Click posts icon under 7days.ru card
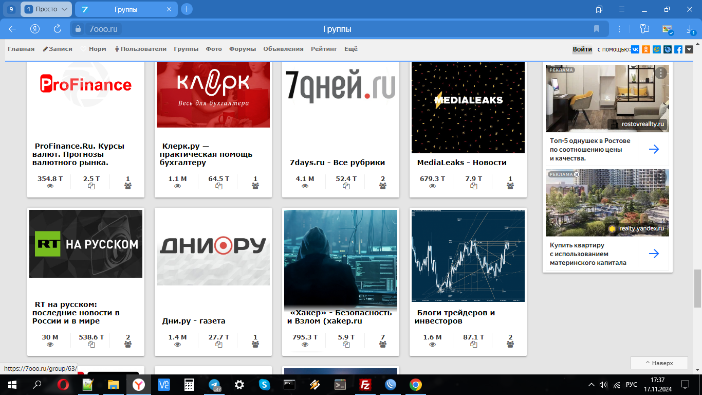Image resolution: width=702 pixels, height=395 pixels. pyautogui.click(x=346, y=186)
